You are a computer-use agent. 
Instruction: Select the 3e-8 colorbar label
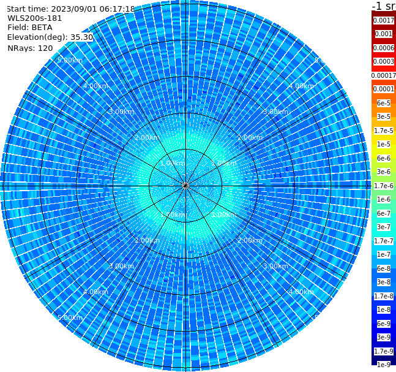(384, 282)
